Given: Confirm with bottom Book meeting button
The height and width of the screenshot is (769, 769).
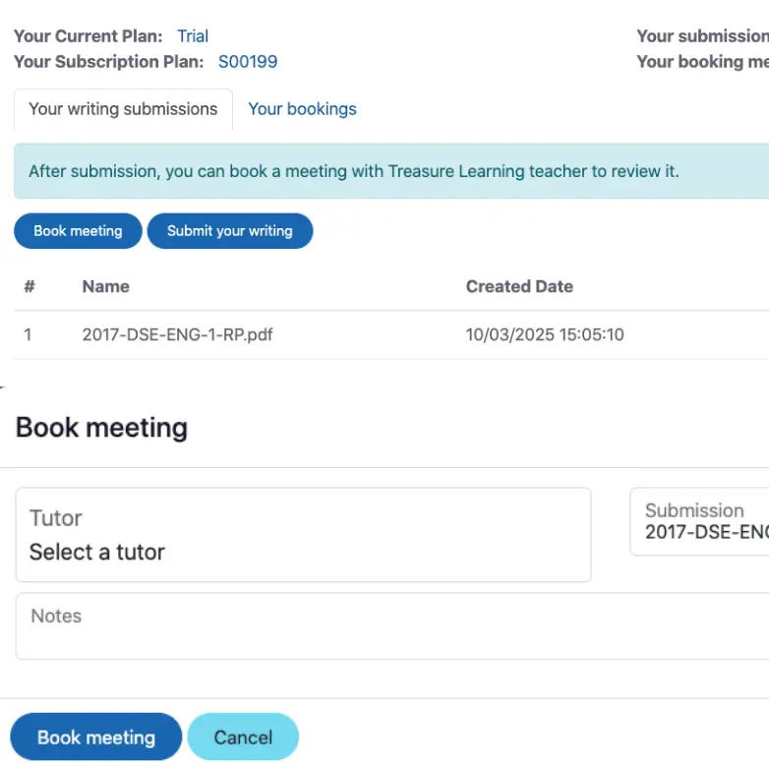Looking at the screenshot, I should pyautogui.click(x=96, y=738).
